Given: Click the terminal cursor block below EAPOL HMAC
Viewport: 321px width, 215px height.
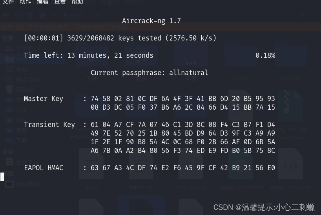Looking at the screenshot, I should click(x=2, y=176).
